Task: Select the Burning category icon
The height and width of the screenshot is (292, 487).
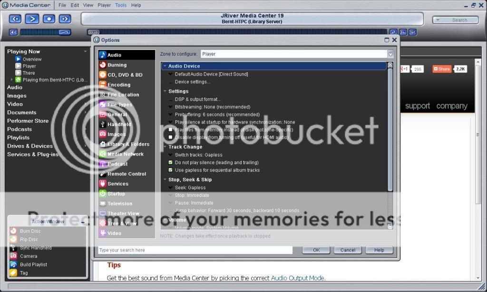Action: tap(103, 65)
